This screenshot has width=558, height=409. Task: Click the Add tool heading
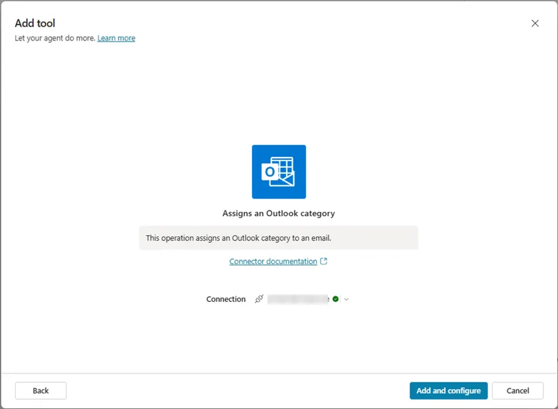click(35, 23)
